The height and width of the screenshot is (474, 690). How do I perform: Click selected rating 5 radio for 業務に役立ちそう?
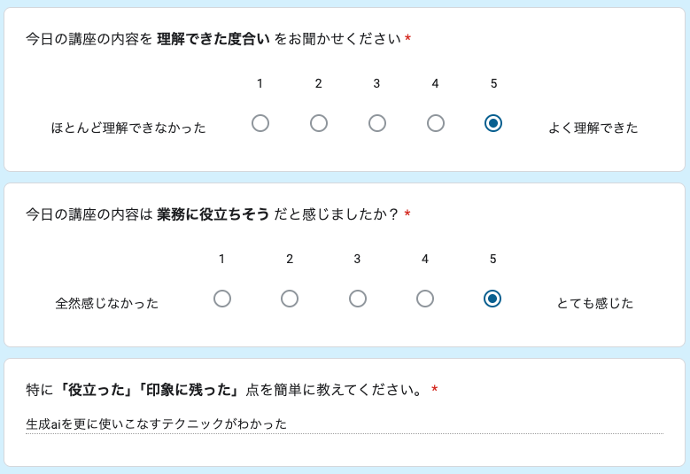click(x=493, y=299)
